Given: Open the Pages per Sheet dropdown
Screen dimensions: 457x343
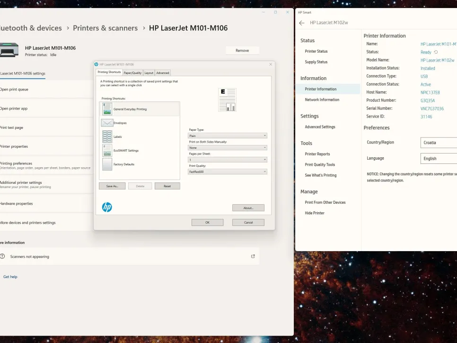Looking at the screenshot, I should point(228,159).
